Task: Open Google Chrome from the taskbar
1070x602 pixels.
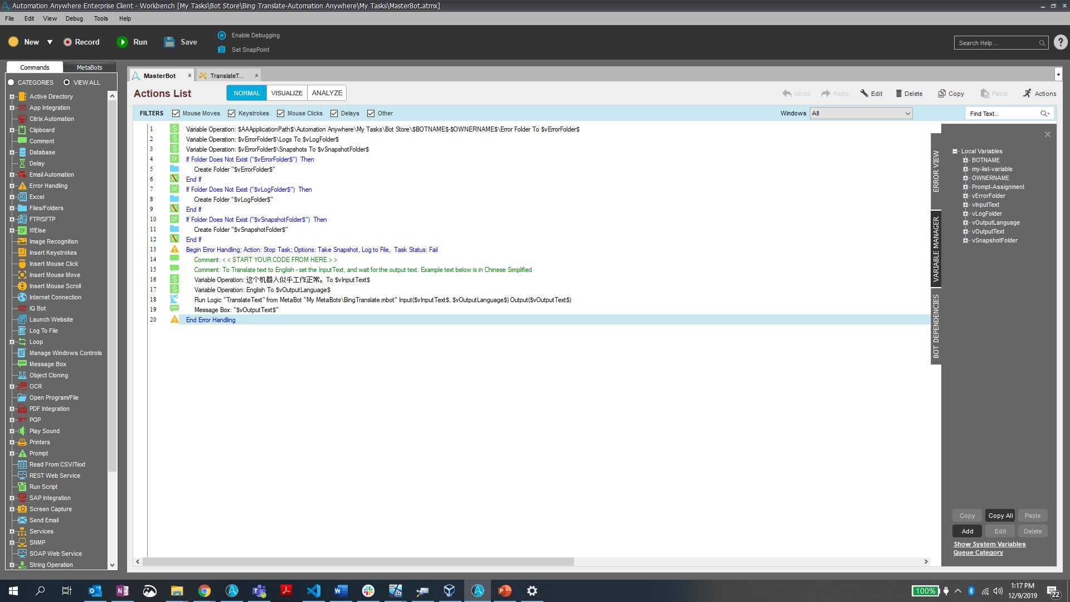Action: [205, 591]
